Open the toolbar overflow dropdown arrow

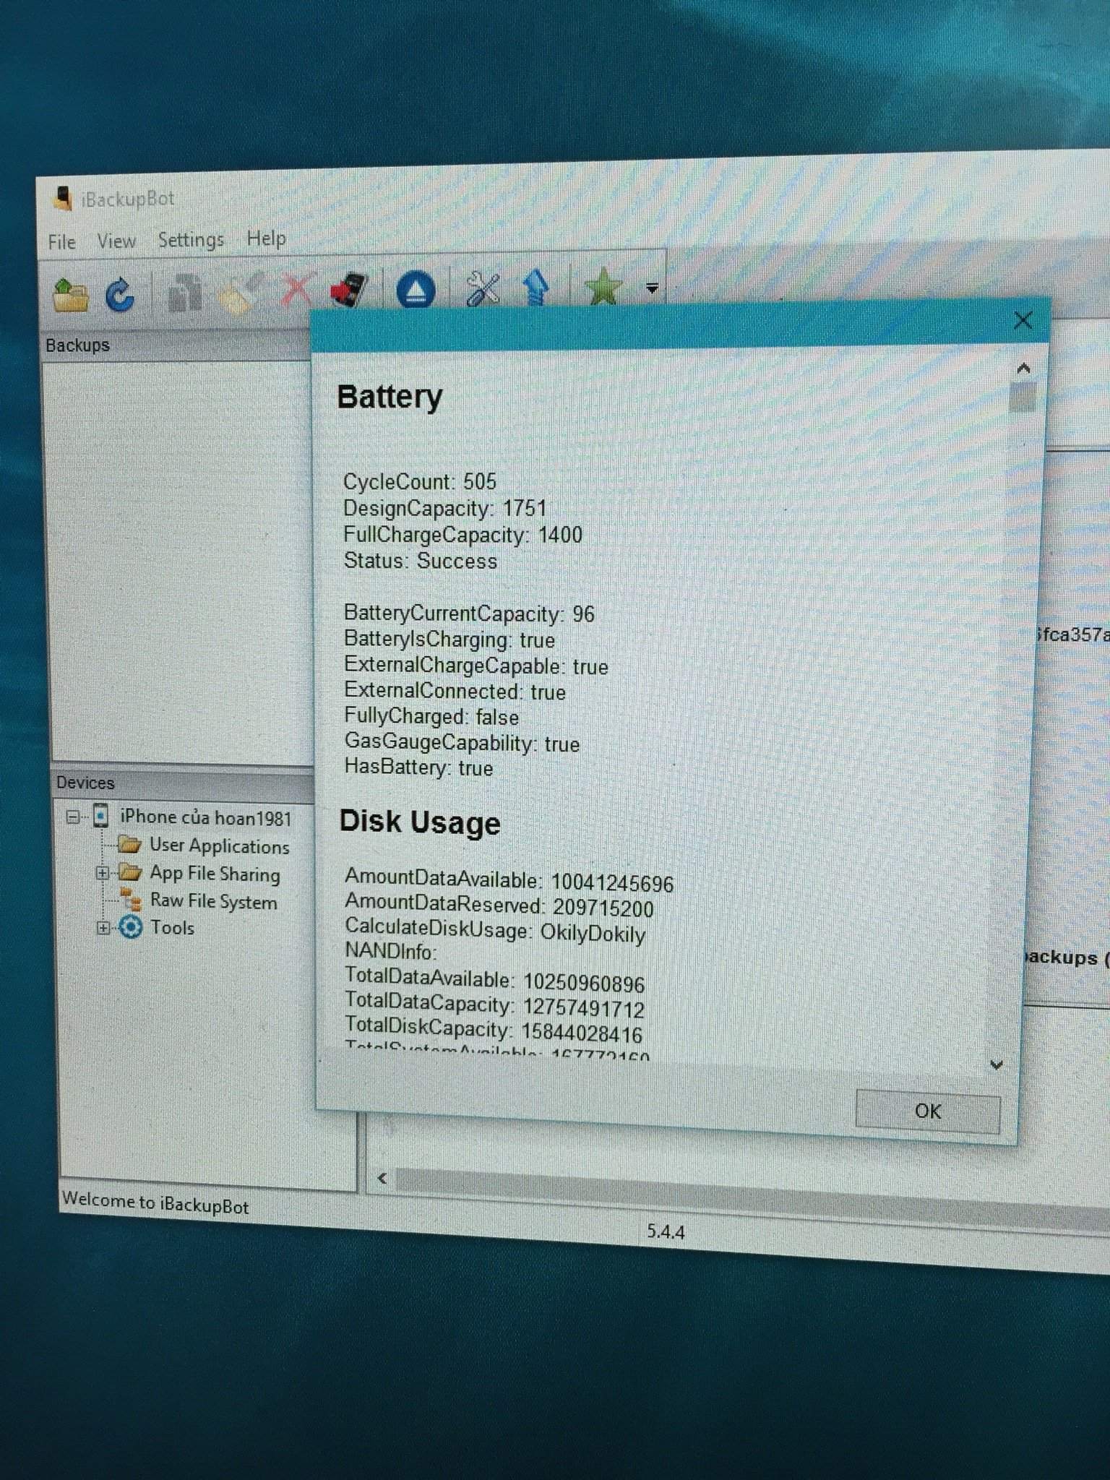(652, 288)
